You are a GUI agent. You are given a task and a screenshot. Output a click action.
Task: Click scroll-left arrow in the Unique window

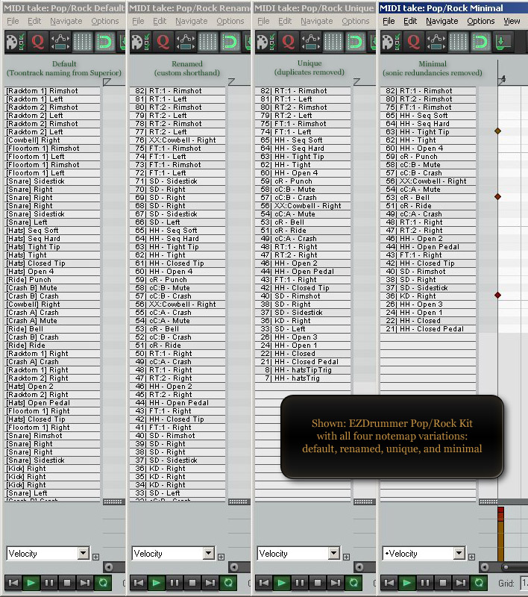[359, 567]
